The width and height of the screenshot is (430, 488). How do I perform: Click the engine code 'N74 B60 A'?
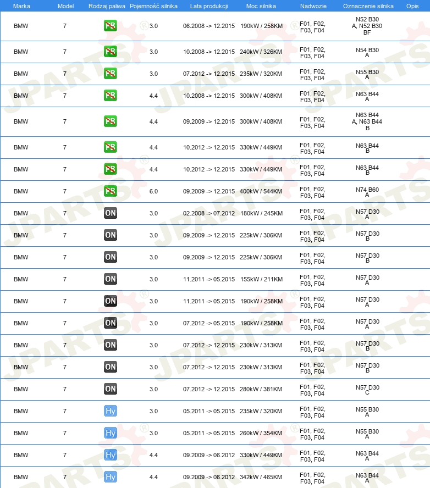(367, 192)
